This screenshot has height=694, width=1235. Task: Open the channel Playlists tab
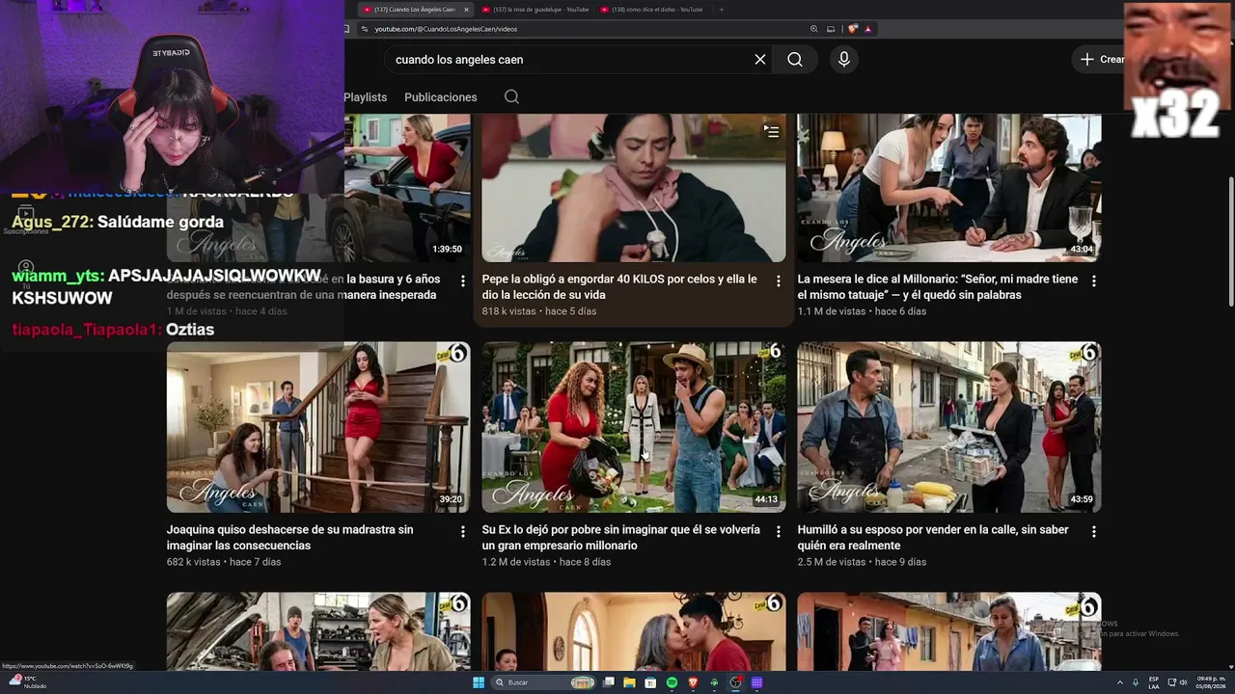coord(366,97)
